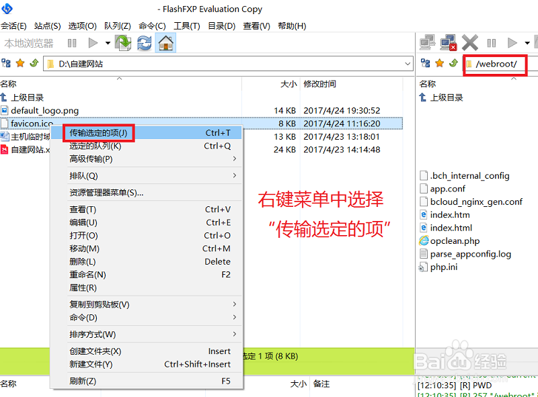Click the remote directory tree icon
This screenshot has height=397, width=538.
[x=426, y=63]
